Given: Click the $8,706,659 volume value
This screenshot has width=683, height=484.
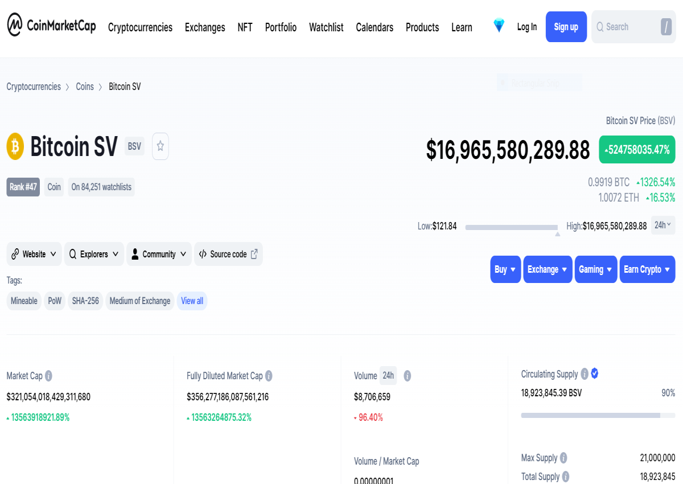Looking at the screenshot, I should [372, 397].
